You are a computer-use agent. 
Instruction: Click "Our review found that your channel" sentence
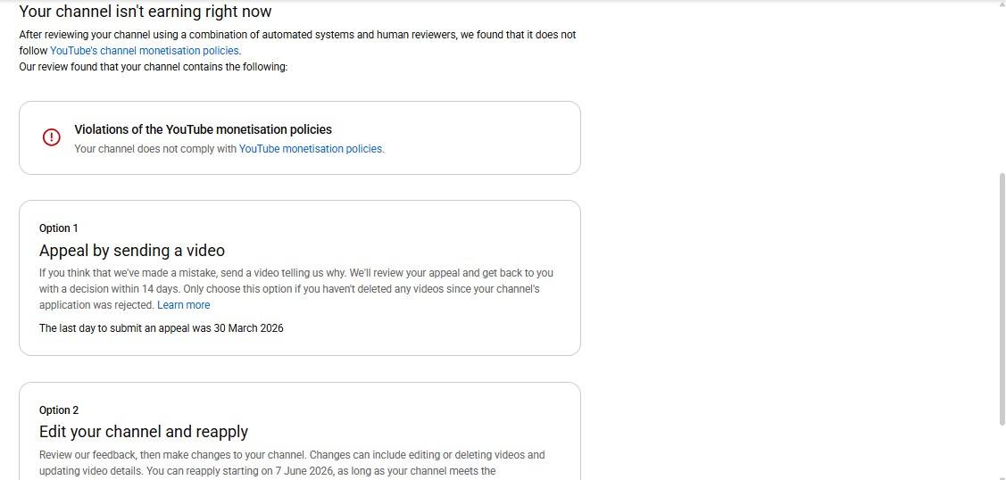tap(153, 67)
